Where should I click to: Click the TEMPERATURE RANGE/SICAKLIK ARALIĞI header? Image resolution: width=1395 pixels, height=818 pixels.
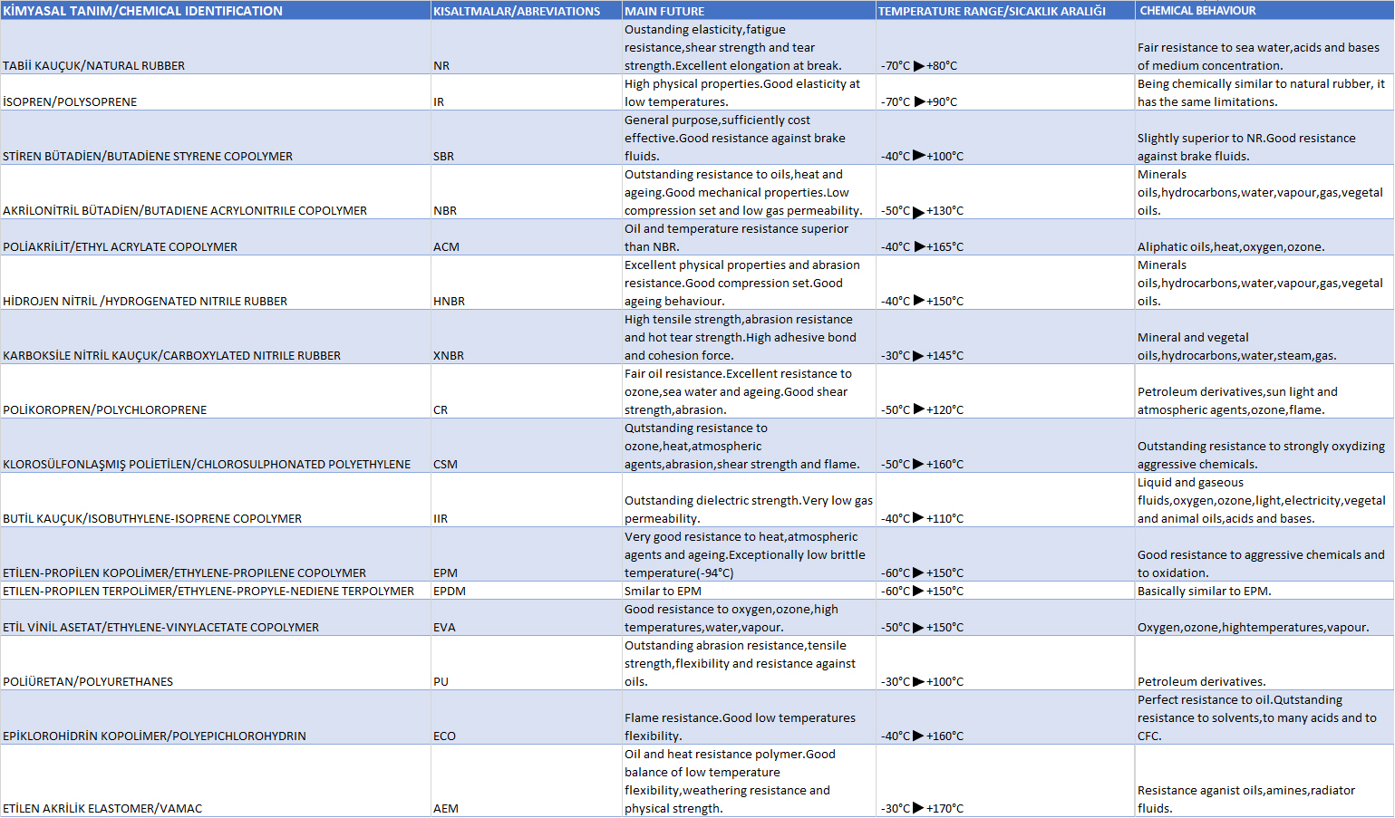[1005, 11]
